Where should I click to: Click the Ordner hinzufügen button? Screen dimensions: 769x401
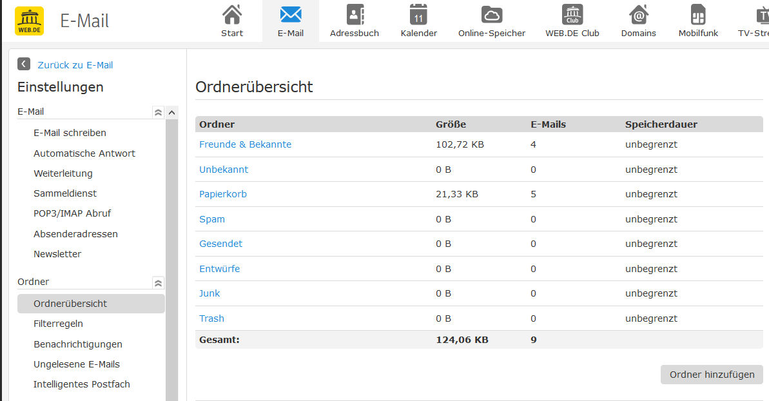pyautogui.click(x=712, y=375)
